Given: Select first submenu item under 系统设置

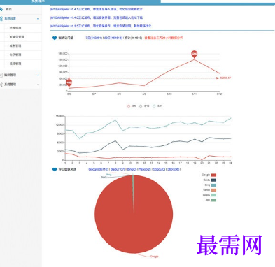Looking at the screenshot, I should (x=15, y=28).
